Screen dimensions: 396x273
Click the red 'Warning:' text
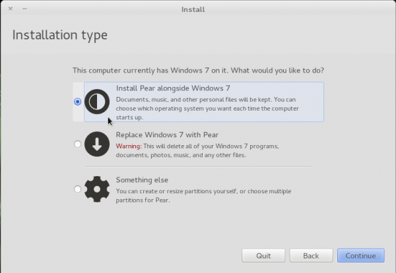129,146
